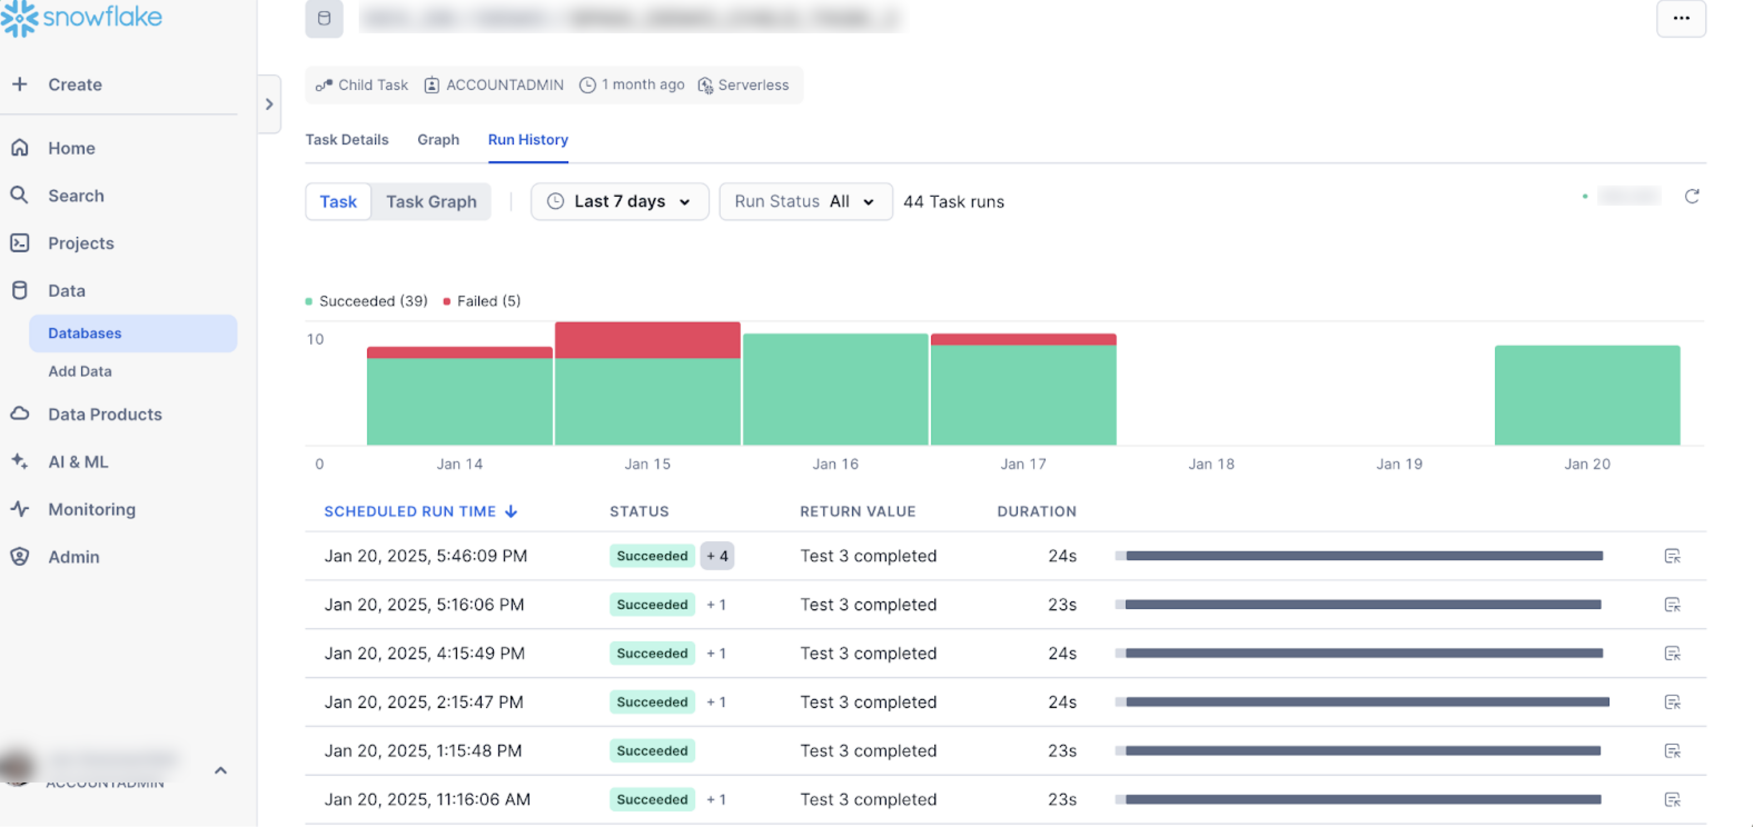The width and height of the screenshot is (1753, 827).
Task: Click the AI & ML sparkle icon
Action: coord(19,461)
